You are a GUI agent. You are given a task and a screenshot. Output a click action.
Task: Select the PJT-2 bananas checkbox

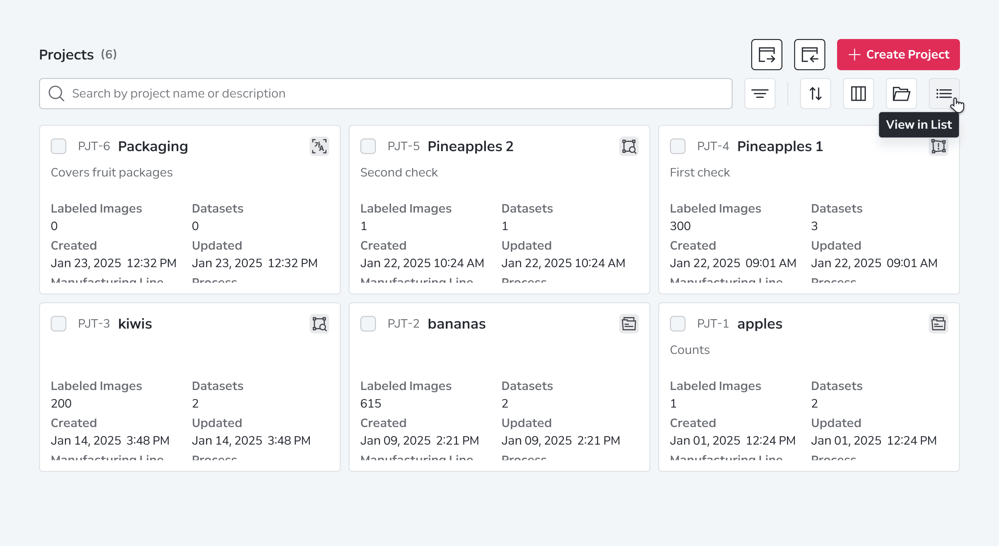(368, 324)
